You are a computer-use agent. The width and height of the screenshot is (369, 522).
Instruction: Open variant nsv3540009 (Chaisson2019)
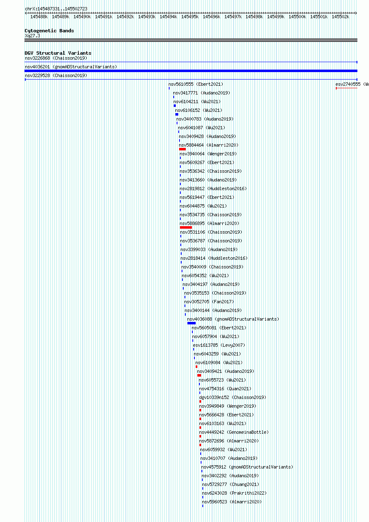coord(212,267)
